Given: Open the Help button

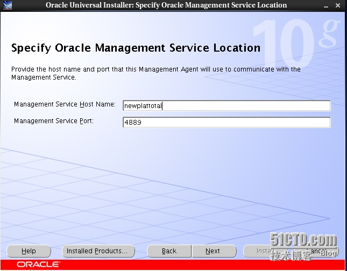Looking at the screenshot, I should coord(29,251).
